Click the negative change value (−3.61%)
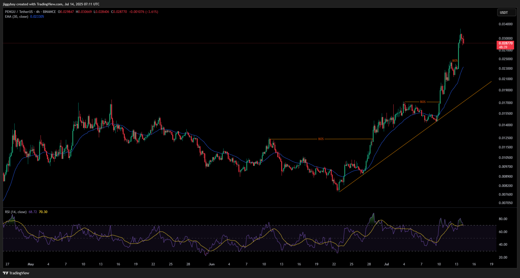Image resolution: width=520 pixels, height=278 pixels. coord(152,12)
